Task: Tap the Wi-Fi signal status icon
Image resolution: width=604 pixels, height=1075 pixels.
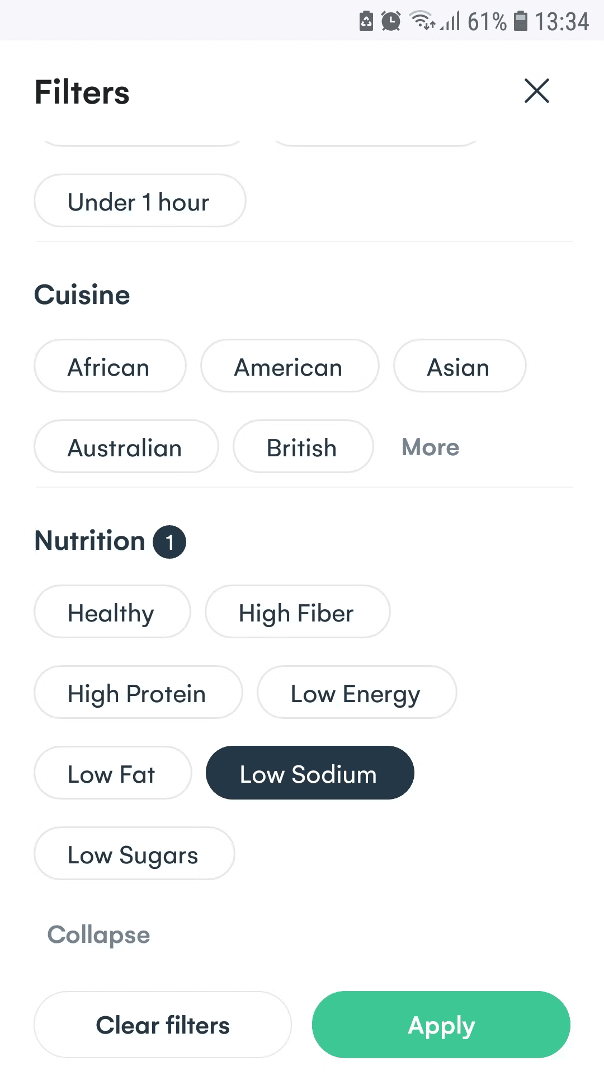Action: click(422, 21)
